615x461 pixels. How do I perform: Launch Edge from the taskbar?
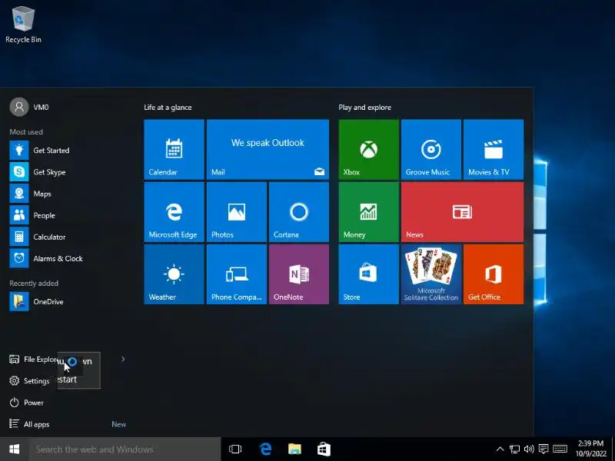tap(265, 449)
